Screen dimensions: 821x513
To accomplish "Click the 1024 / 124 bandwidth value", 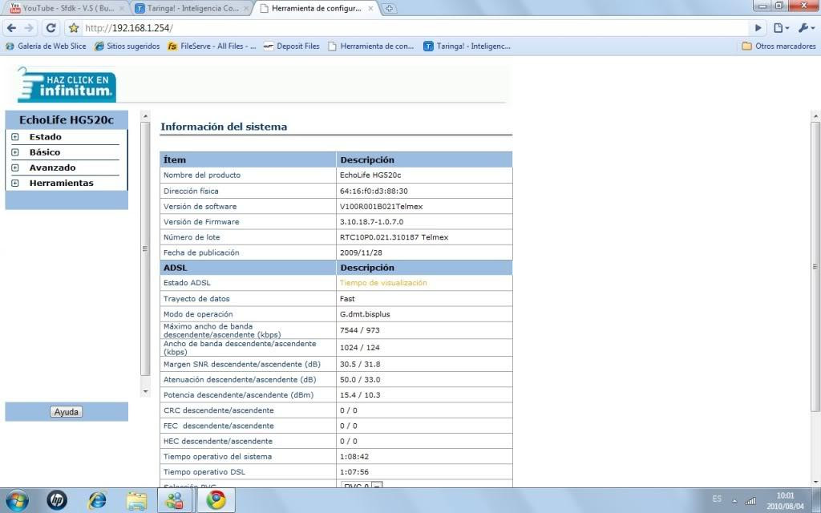I will (360, 348).
